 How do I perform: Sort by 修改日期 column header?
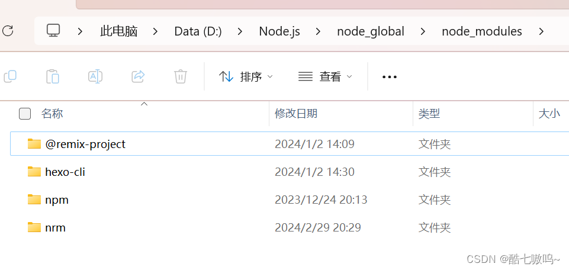(x=296, y=114)
